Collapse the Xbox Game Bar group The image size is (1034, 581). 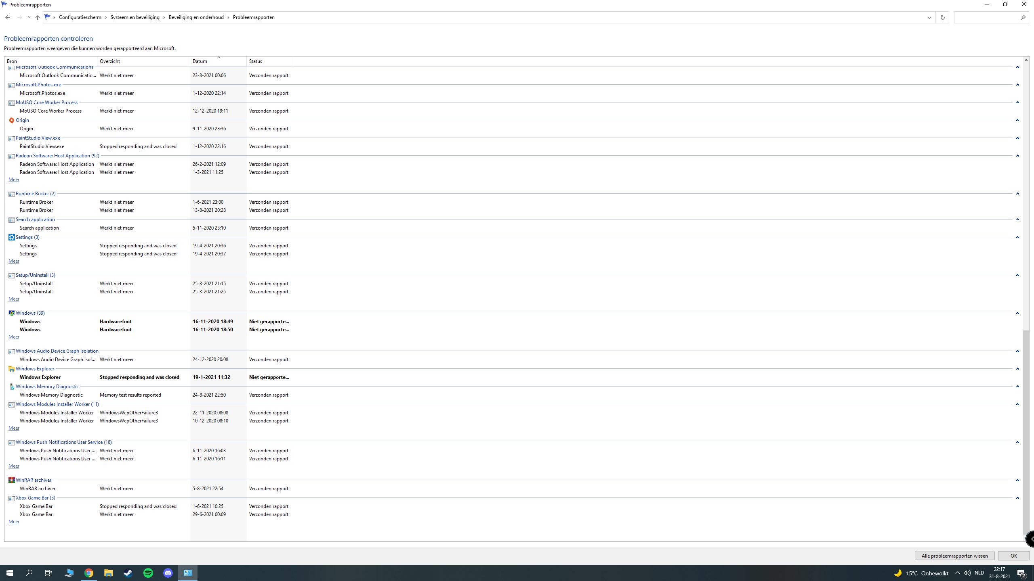point(1017,498)
